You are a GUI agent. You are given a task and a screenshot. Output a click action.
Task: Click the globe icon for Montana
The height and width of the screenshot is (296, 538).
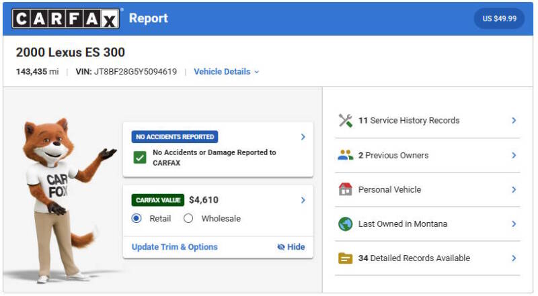(346, 224)
